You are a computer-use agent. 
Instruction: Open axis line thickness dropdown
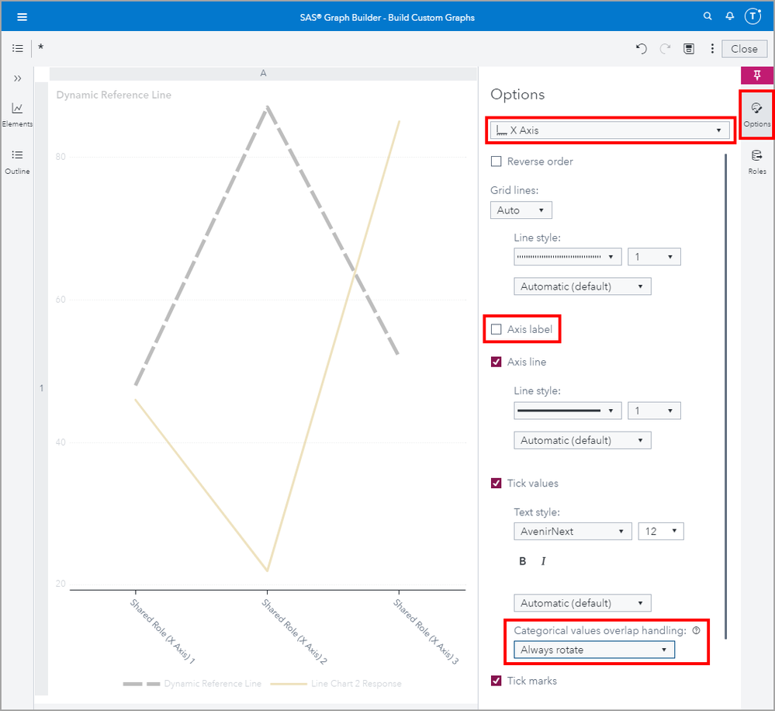(x=654, y=411)
